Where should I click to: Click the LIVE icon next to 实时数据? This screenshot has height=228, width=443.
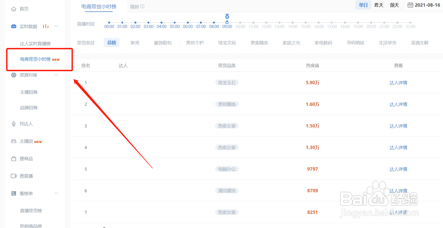click(x=14, y=26)
